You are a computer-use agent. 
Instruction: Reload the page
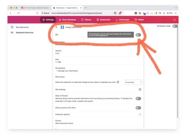pyautogui.click(x=19, y=13)
